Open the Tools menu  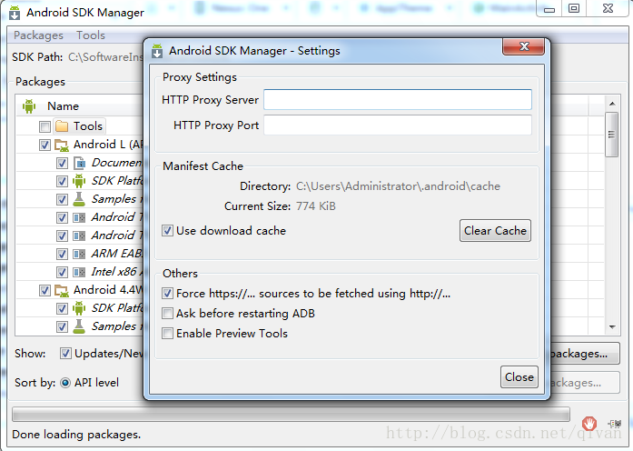[x=91, y=35]
